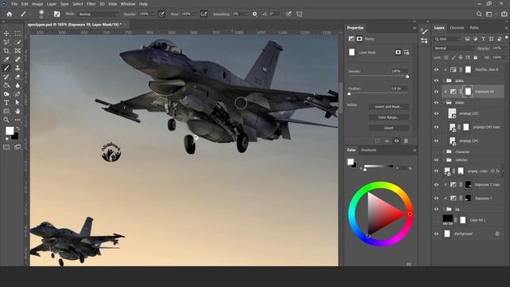Click the Feather value input field
Screen dimensions: 510x287
[398, 88]
